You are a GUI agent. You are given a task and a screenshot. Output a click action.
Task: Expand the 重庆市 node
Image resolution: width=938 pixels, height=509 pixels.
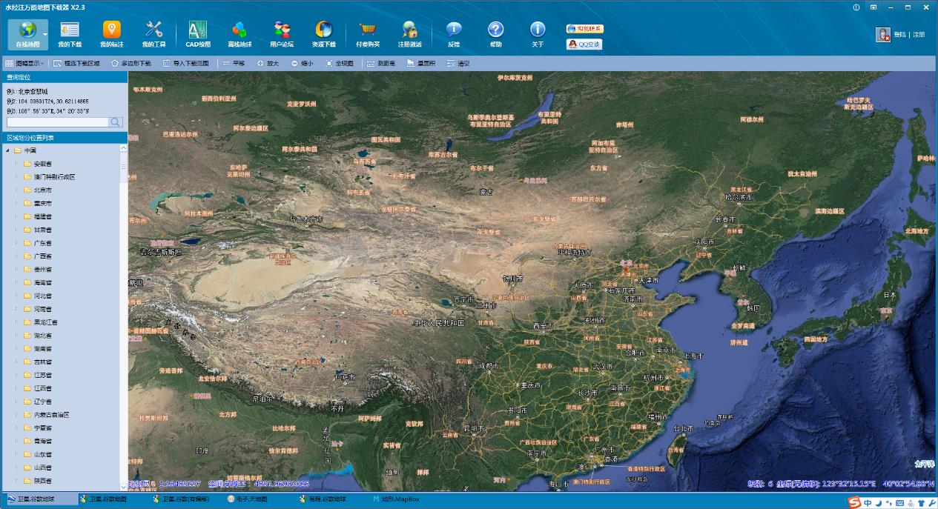[x=18, y=203]
